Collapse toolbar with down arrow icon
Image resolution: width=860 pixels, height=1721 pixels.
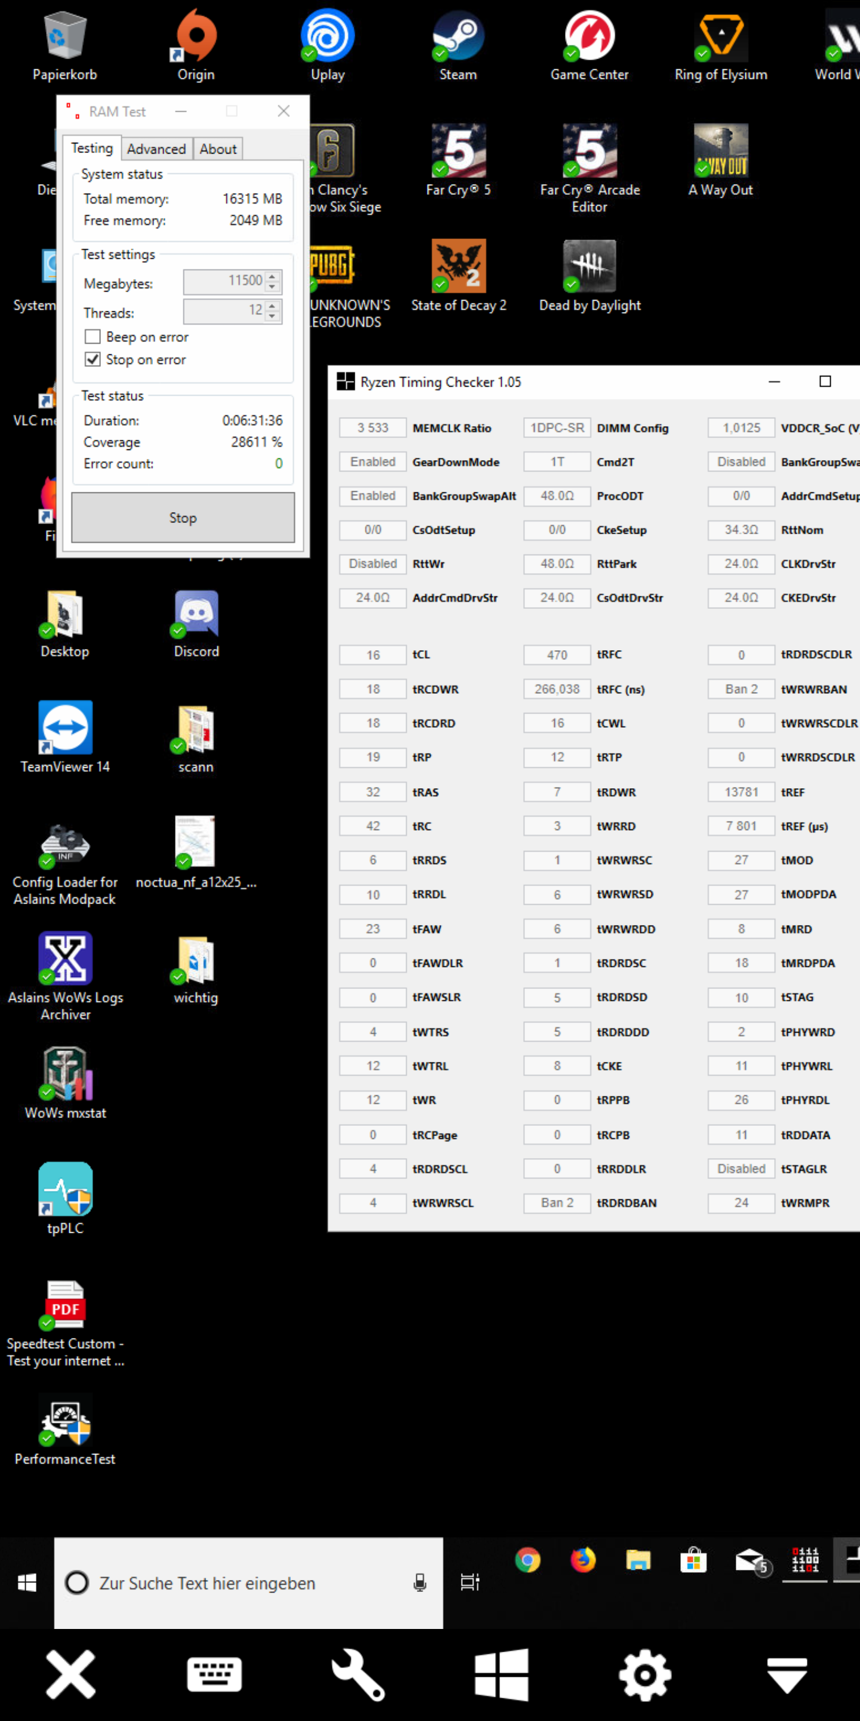788,1674
